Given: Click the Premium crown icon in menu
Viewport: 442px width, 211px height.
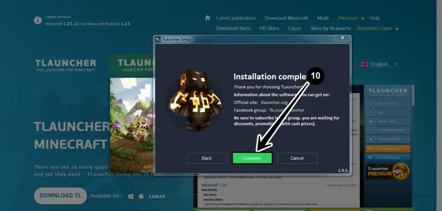Looking at the screenshot, I should coord(363,18).
